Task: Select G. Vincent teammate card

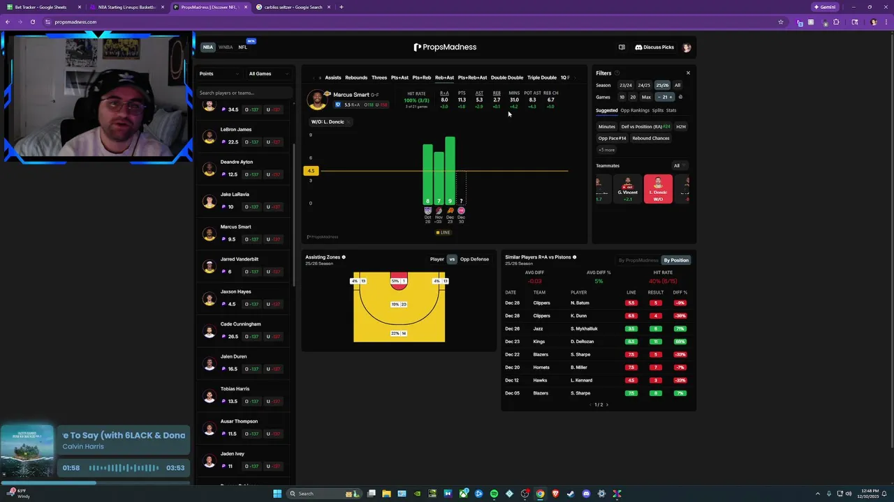Action: click(627, 189)
